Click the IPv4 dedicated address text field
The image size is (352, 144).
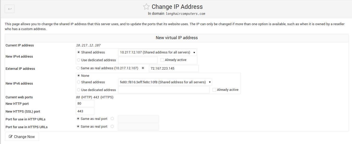tap(138, 60)
